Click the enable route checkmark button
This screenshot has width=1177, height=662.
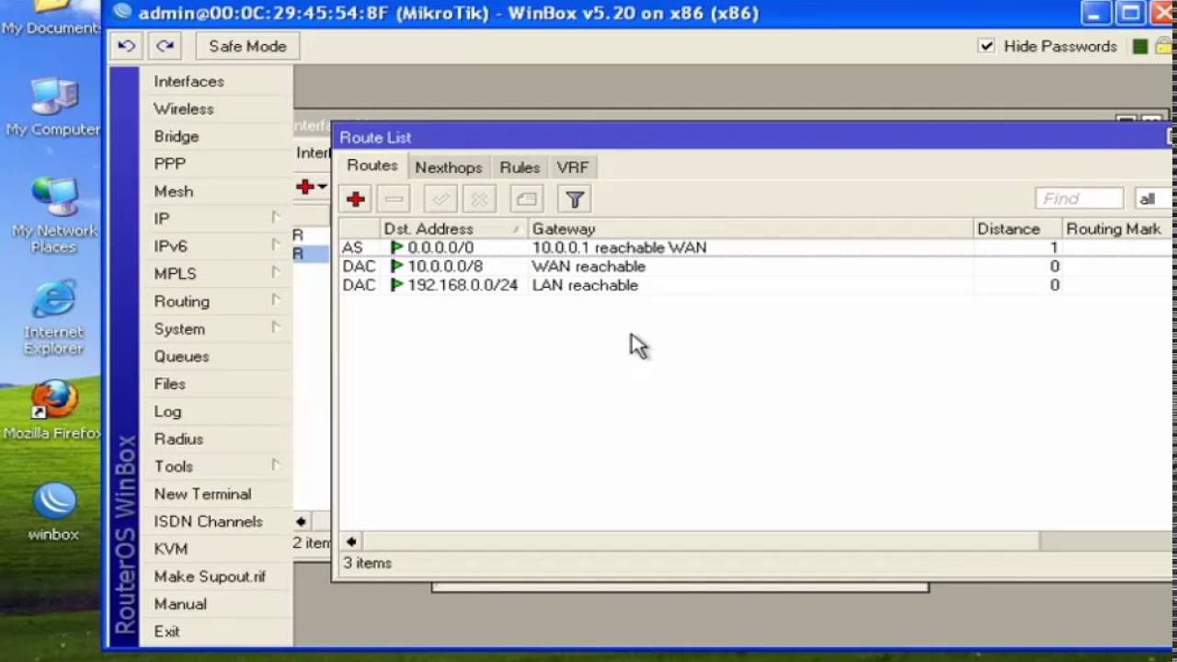tap(440, 199)
